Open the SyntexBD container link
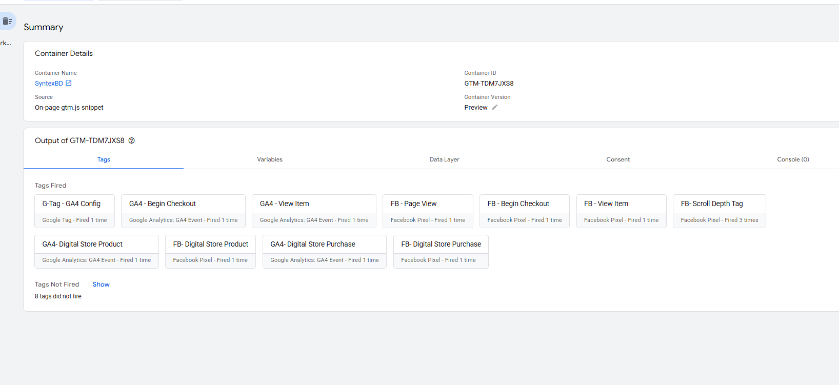Screen dimensions: 839x385 click(49, 84)
